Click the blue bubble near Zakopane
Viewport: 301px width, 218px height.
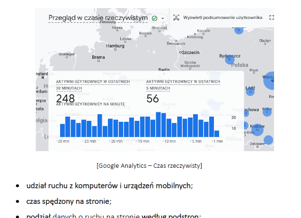pos(268,140)
